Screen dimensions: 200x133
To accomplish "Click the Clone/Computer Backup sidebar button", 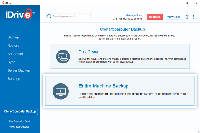I will pyautogui.click(x=20, y=111).
